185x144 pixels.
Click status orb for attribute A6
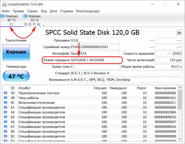6,122
